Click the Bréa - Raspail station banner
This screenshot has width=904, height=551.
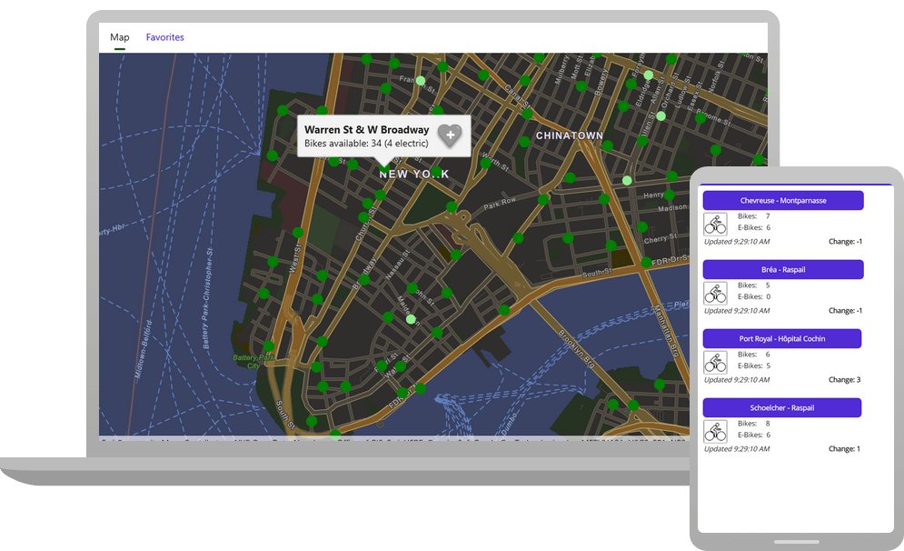(x=783, y=269)
